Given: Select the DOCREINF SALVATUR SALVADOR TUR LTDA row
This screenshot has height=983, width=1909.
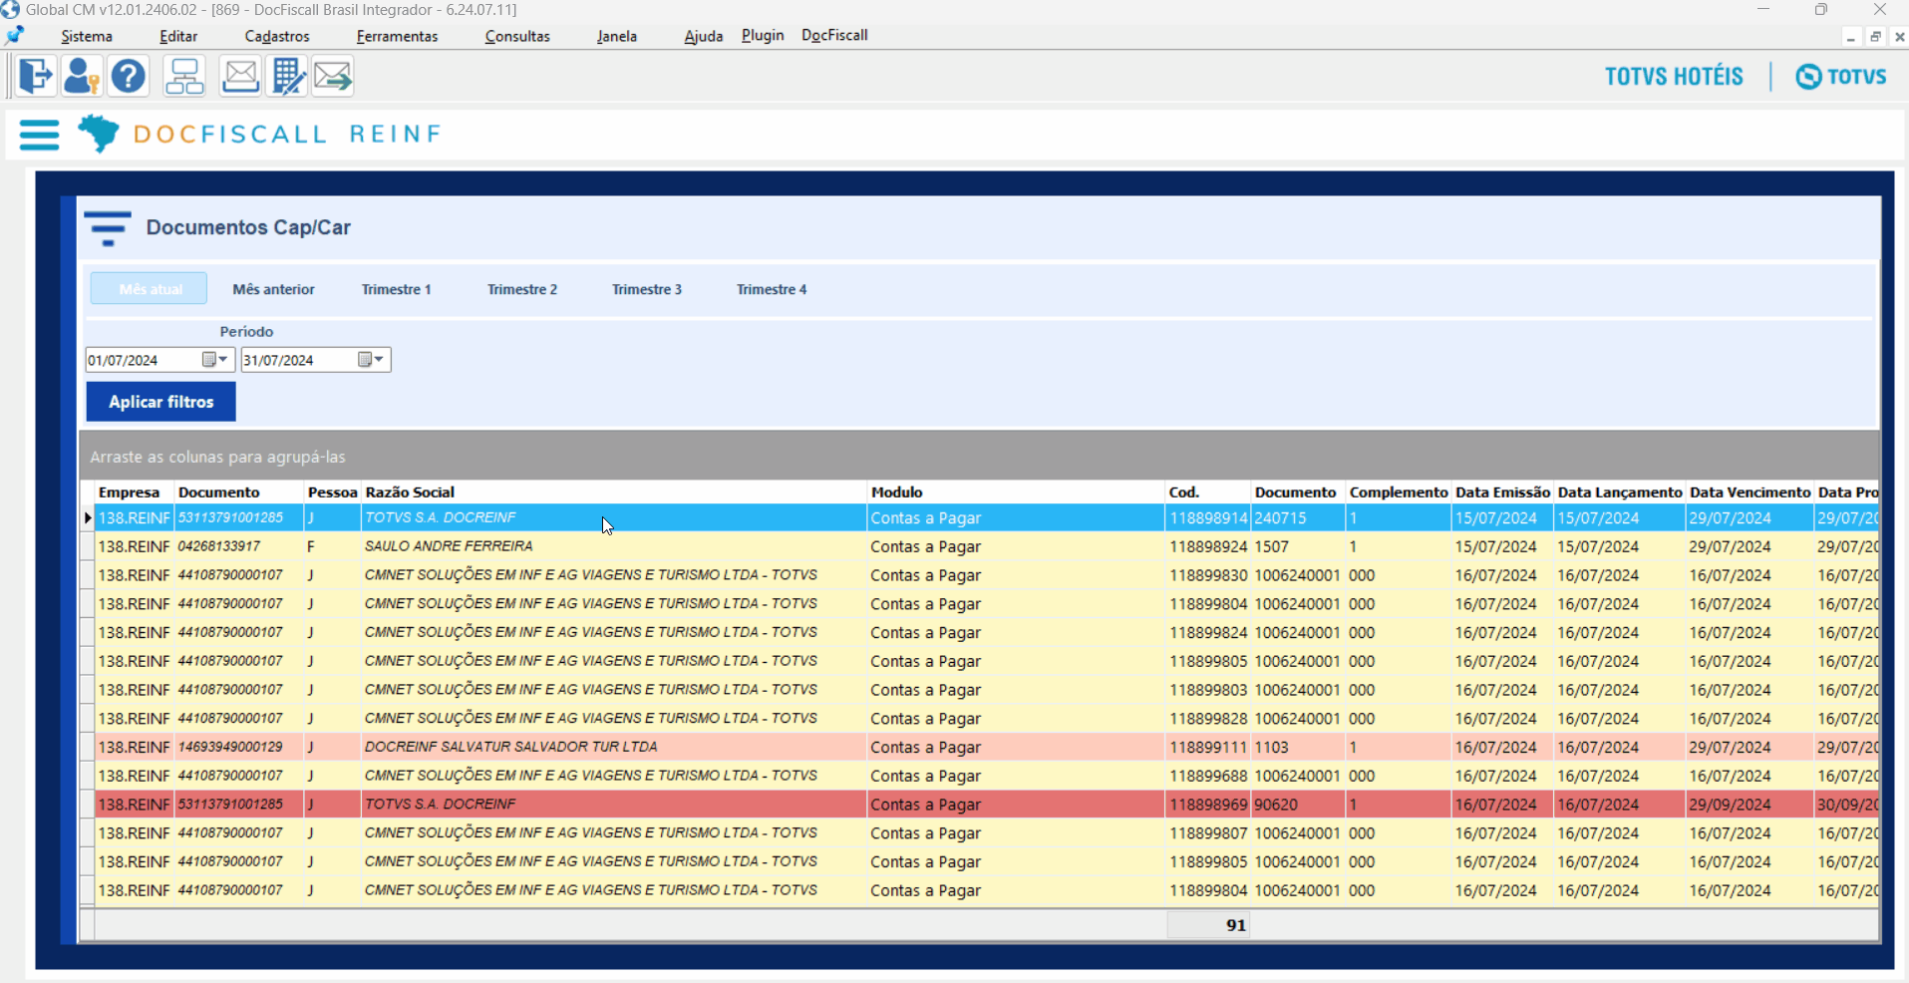Looking at the screenshot, I should [987, 747].
